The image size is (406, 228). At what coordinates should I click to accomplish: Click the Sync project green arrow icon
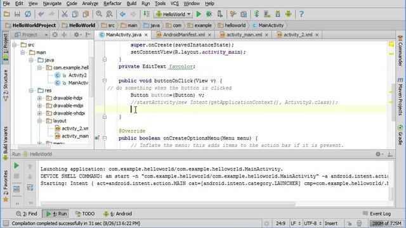256,14
